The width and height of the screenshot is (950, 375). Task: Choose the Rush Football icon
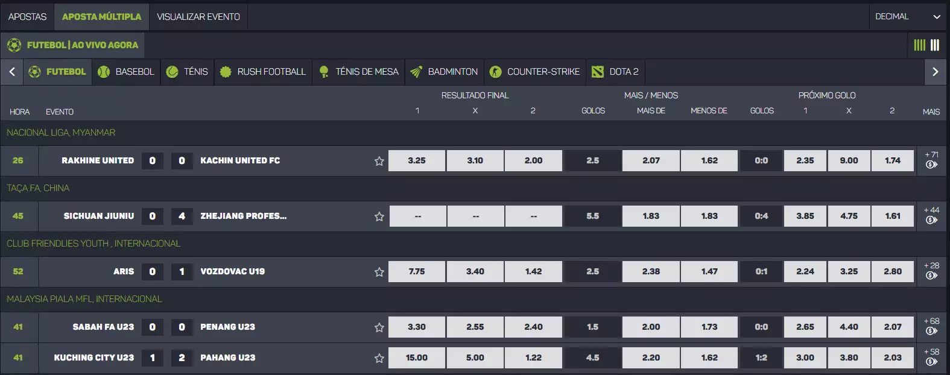(x=226, y=72)
